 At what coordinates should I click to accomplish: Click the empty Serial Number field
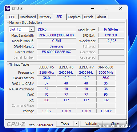pyautogui.click(x=57, y=57)
